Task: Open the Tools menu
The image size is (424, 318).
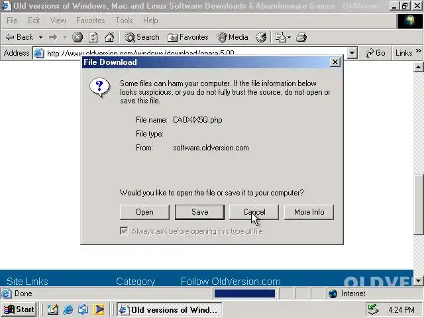Action: click(124, 21)
